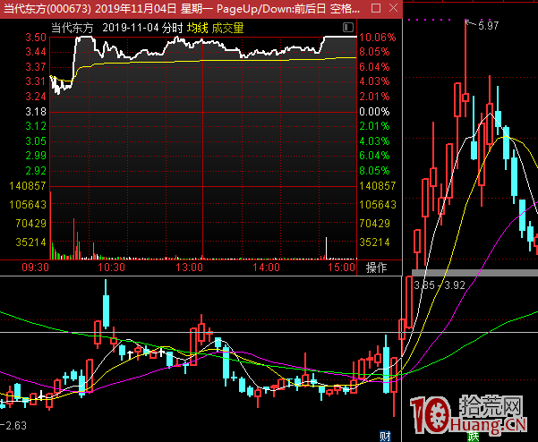This screenshot has width=538, height=442.
Task: Click the red candlestick pointed to by 5.97
Action: click(465, 69)
